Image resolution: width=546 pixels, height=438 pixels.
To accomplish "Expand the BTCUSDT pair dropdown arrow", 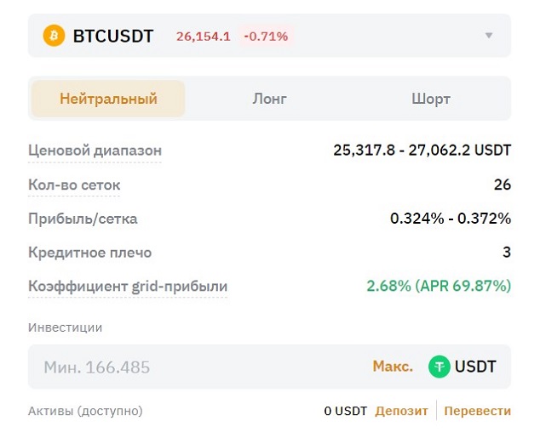I will pos(489,36).
